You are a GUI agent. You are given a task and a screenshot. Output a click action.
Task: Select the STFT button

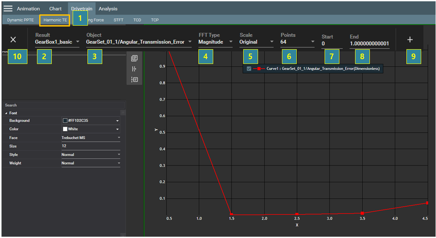118,20
